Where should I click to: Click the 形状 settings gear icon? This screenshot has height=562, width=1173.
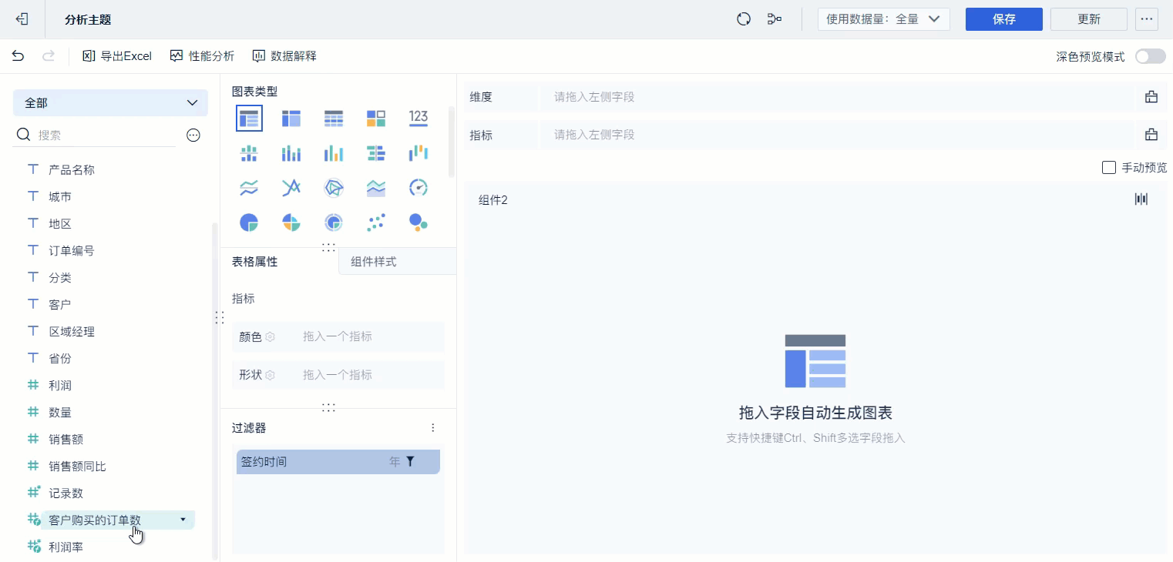pyautogui.click(x=270, y=376)
